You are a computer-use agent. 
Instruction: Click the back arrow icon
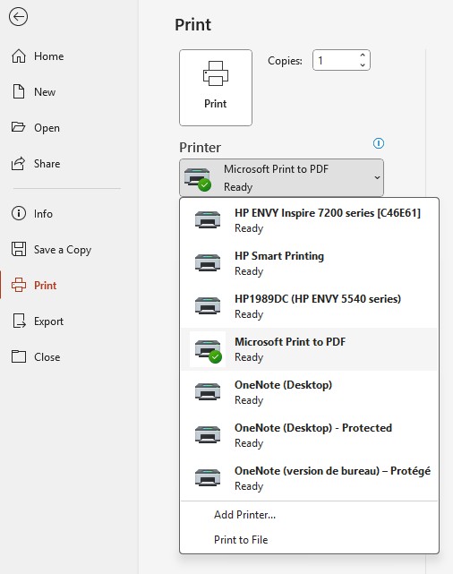(18, 17)
